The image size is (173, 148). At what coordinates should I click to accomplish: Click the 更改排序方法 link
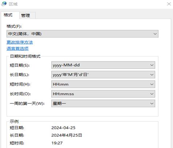[20, 42]
